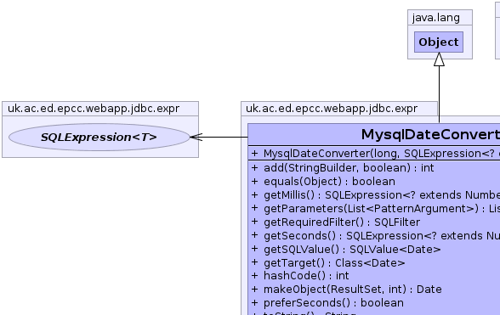
Task: Click getSQLValue() : SQLValue<Date> method
Action: [x=345, y=249]
